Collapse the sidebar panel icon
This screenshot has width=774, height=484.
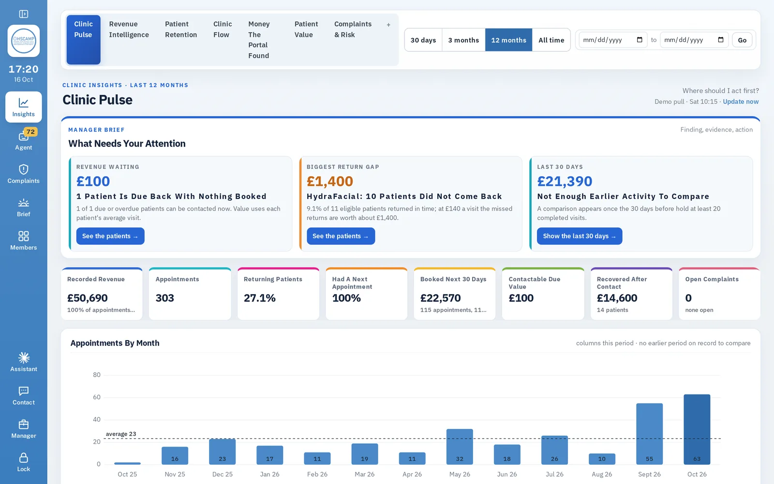(x=23, y=14)
